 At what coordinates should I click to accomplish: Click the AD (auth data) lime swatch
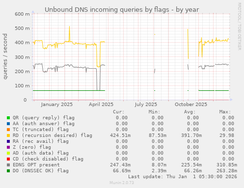tap(8, 153)
